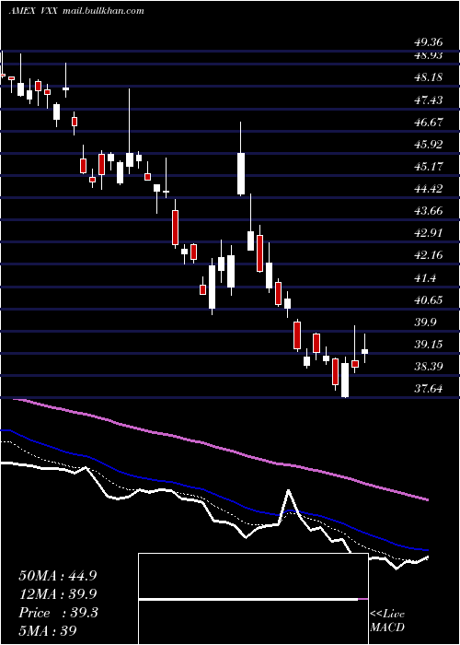Click the 'AMEX VXX mail.bullkhan.com' chart title

click(x=76, y=11)
